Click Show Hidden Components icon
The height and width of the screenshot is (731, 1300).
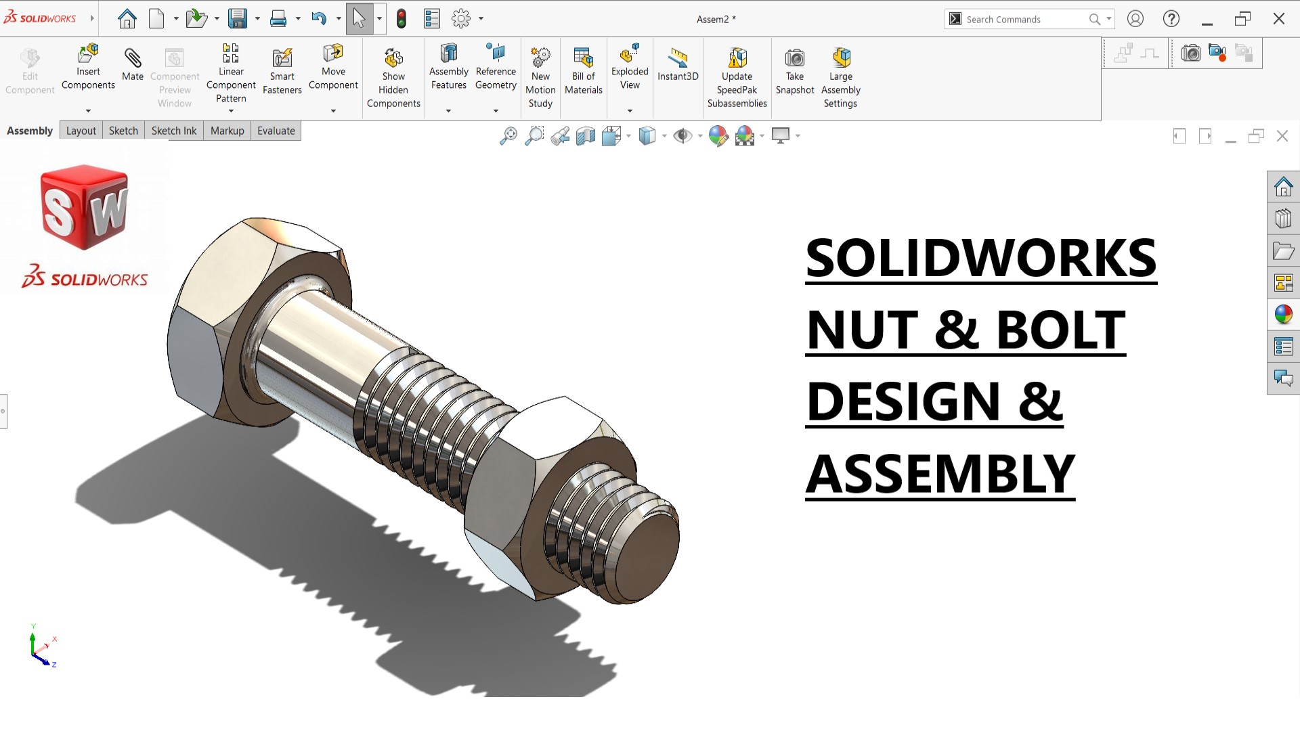(x=393, y=58)
